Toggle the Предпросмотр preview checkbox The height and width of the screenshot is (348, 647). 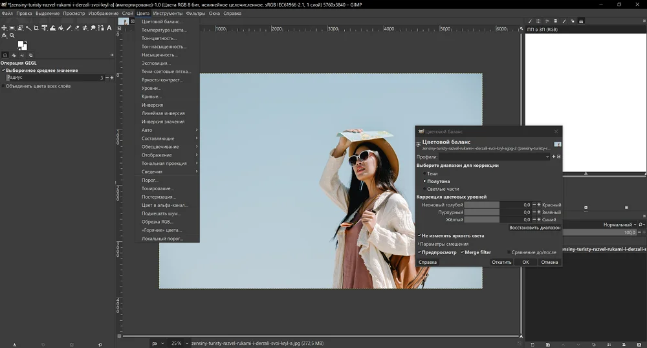pyautogui.click(x=419, y=252)
